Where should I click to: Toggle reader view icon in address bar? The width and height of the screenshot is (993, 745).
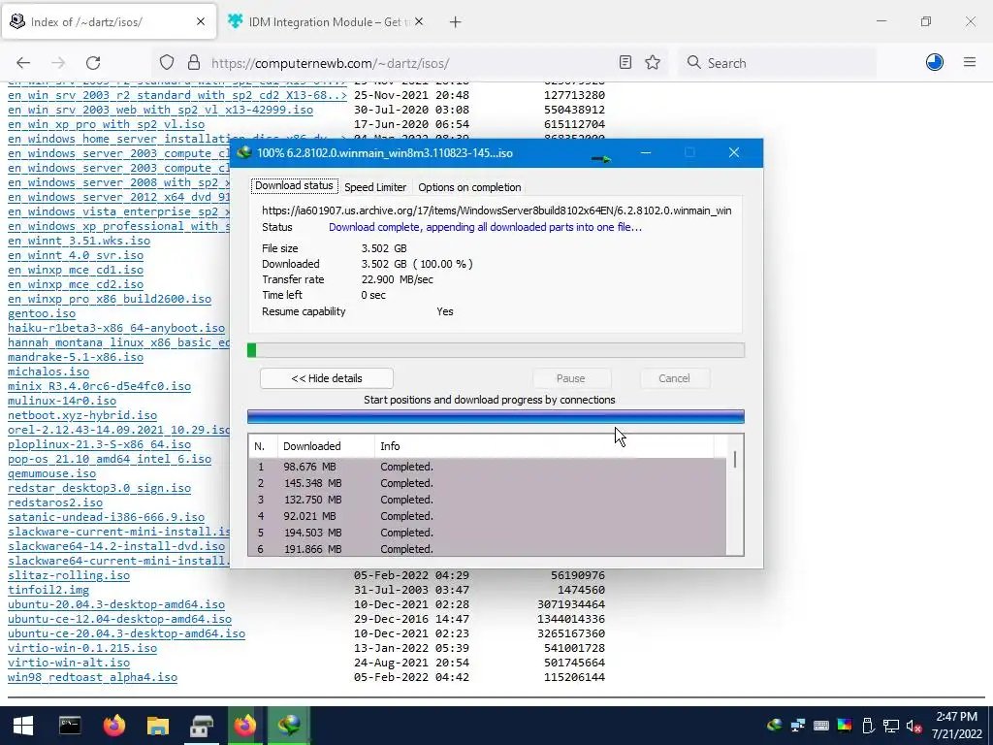tap(625, 62)
